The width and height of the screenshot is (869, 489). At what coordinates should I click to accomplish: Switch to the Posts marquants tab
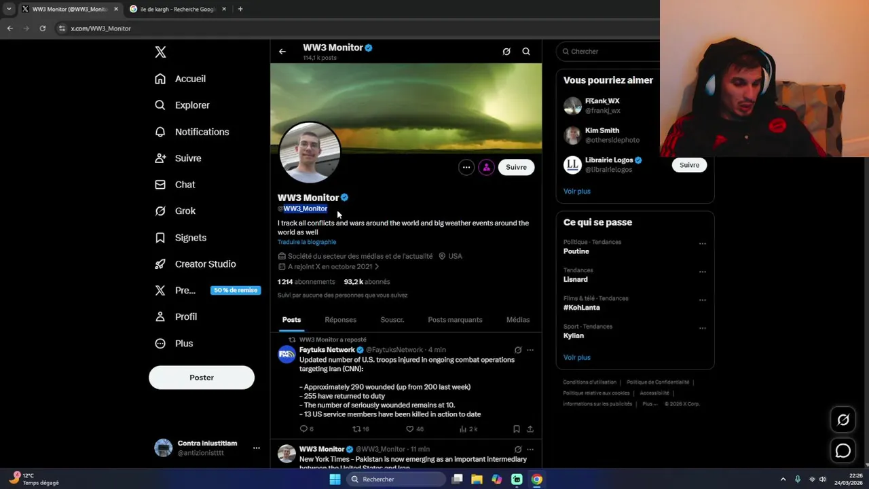tap(456, 320)
